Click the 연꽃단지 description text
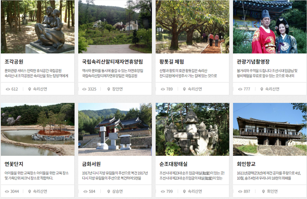This screenshot has width=307, height=199. tap(37, 176)
